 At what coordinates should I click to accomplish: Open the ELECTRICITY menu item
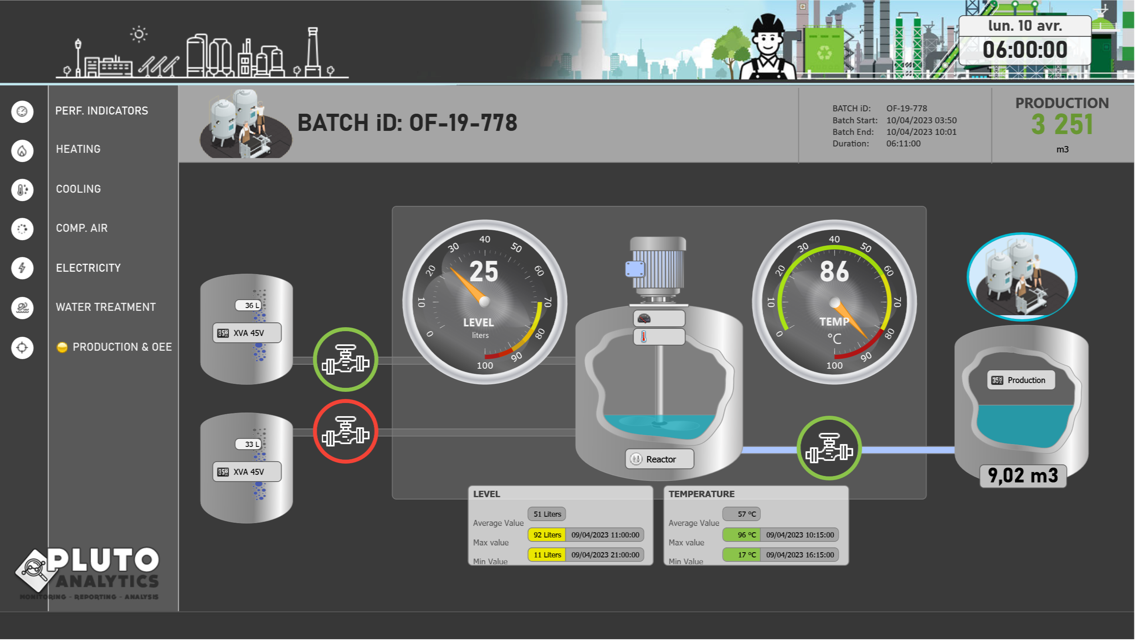(x=88, y=268)
